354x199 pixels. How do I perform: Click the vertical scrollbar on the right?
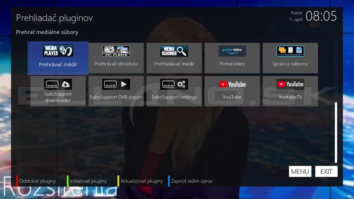click(x=336, y=131)
